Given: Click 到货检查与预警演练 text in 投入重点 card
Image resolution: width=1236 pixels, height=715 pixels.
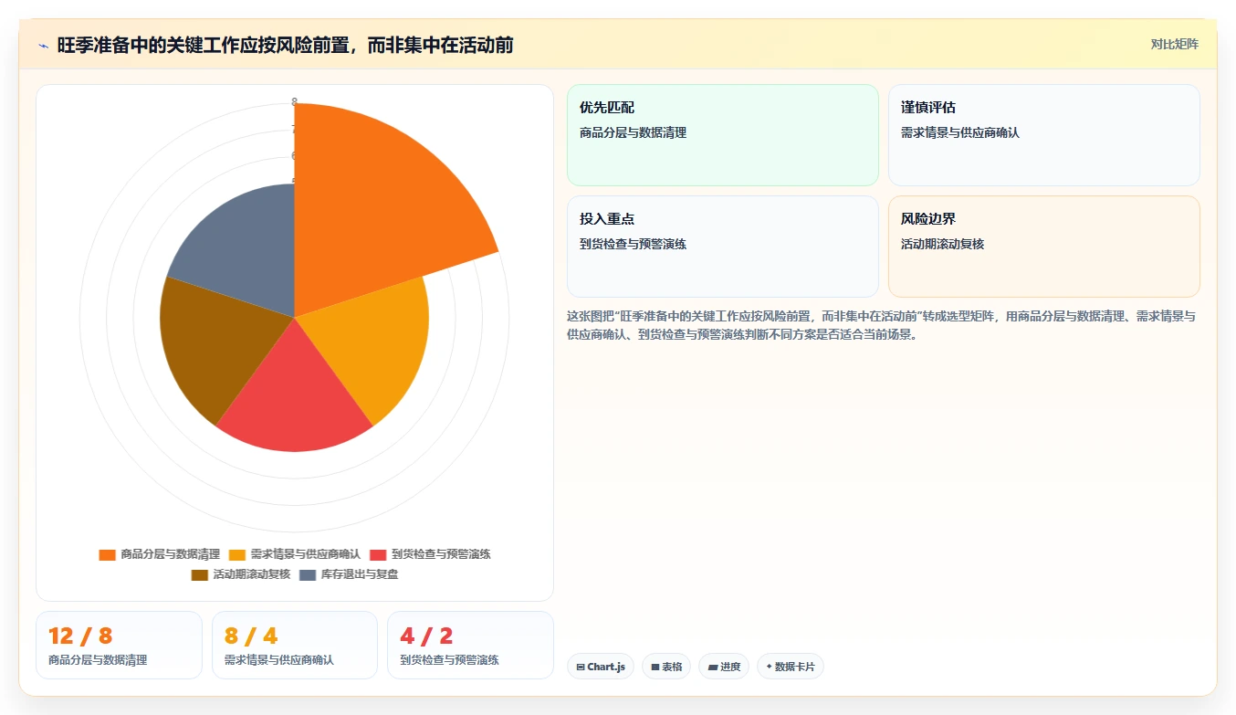Looking at the screenshot, I should (633, 244).
